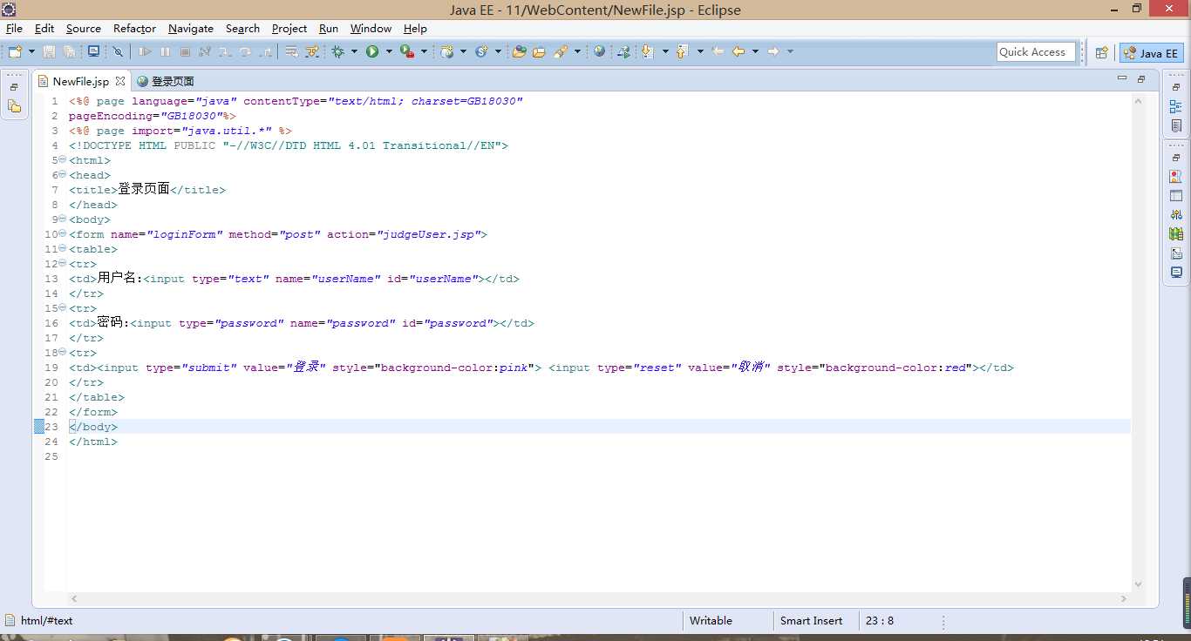This screenshot has width=1191, height=641.
Task: Click the Open Perspective icon
Action: 1102,52
